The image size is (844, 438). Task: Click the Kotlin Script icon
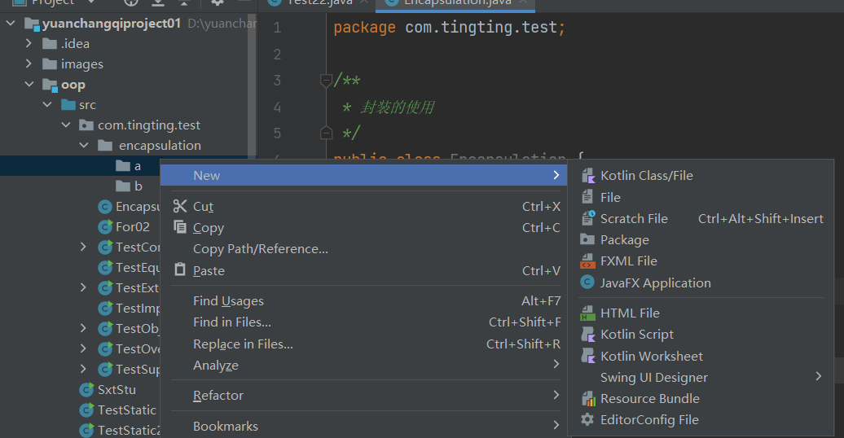pyautogui.click(x=587, y=334)
